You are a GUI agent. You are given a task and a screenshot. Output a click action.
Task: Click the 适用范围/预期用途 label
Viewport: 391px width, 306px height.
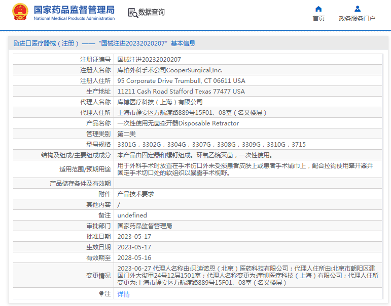85,169
